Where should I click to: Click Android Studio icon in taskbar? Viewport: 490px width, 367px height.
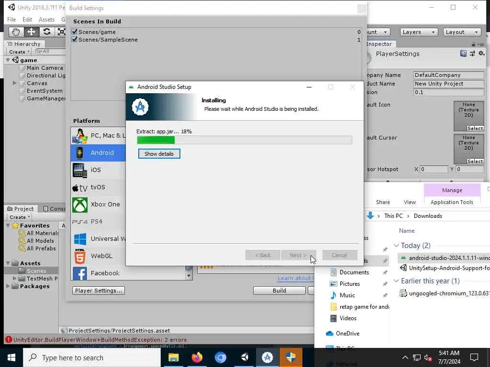click(267, 357)
